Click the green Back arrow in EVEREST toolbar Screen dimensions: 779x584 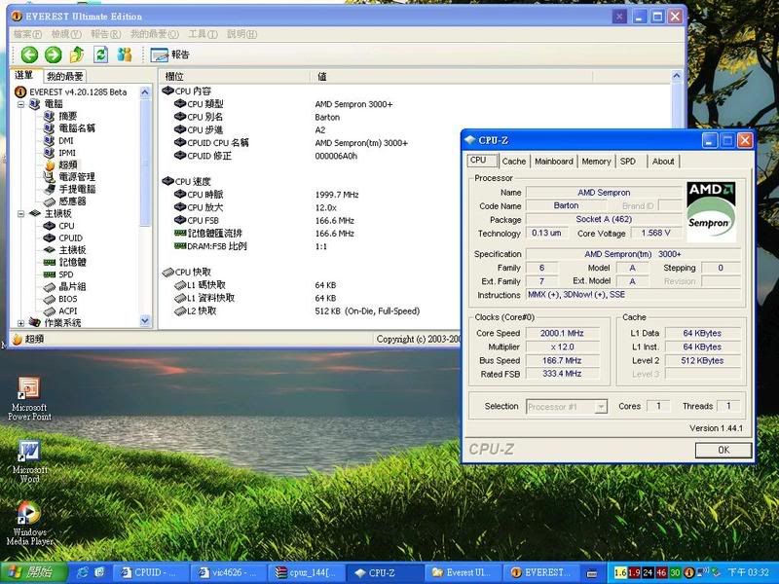(x=29, y=55)
